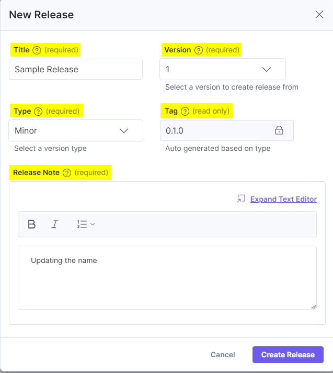
Task: Click the Type help question icon
Action: pos(38,112)
